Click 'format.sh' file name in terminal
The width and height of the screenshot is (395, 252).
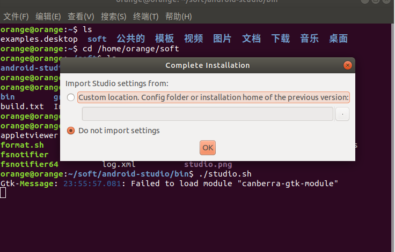click(22, 145)
